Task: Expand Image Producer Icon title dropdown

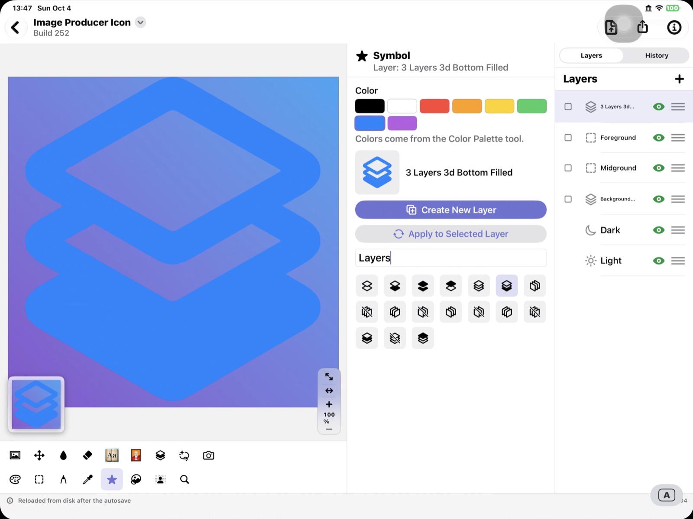Action: coord(140,23)
